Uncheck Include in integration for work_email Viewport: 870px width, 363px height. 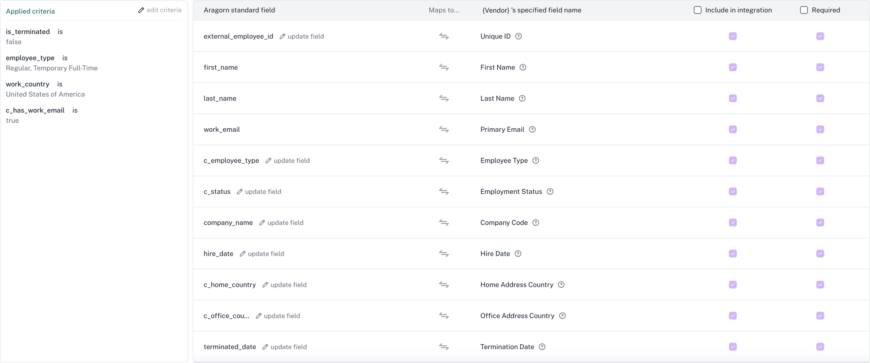pos(733,130)
